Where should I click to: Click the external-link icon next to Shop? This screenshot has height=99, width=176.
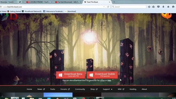click(97, 89)
